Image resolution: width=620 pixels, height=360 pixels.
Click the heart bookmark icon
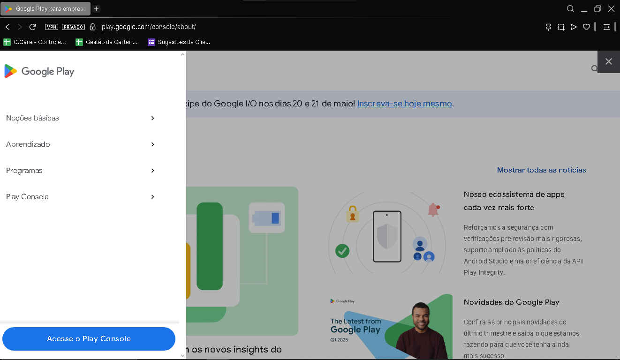click(x=586, y=27)
